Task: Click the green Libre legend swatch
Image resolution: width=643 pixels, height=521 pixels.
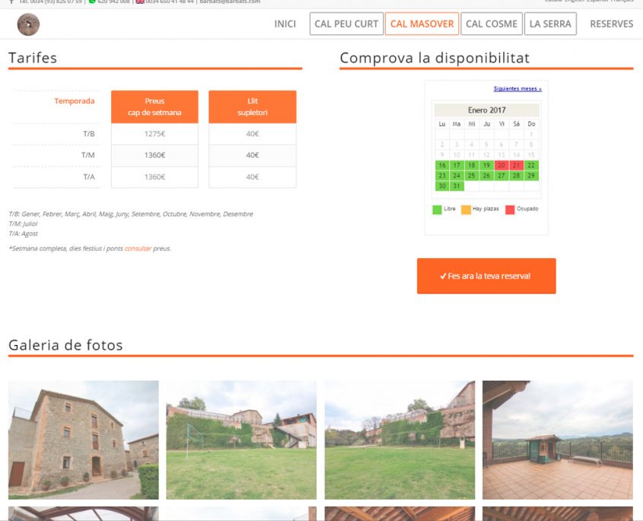Action: pos(437,209)
